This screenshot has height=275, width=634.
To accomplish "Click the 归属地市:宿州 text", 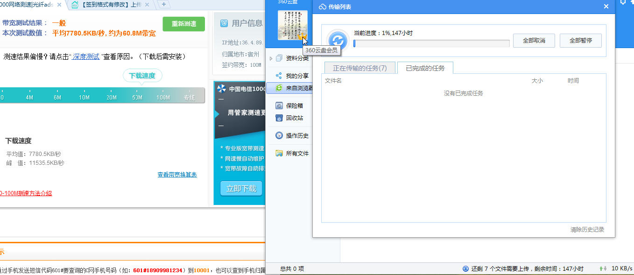I will click(240, 54).
